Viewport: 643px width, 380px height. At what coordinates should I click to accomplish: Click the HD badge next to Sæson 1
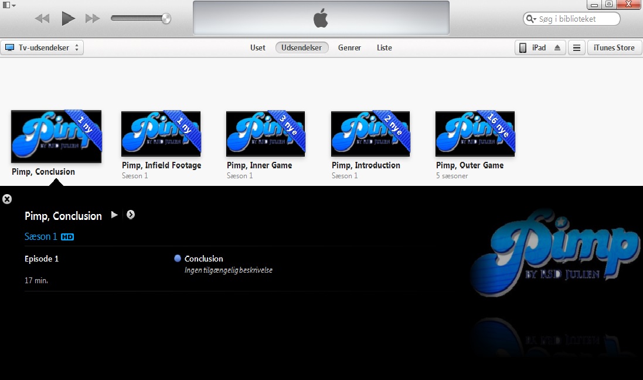[67, 236]
